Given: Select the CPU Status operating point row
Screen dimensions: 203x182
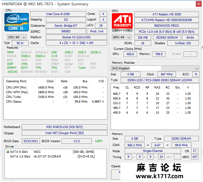Looking at the screenshot, I should click(x=55, y=102).
